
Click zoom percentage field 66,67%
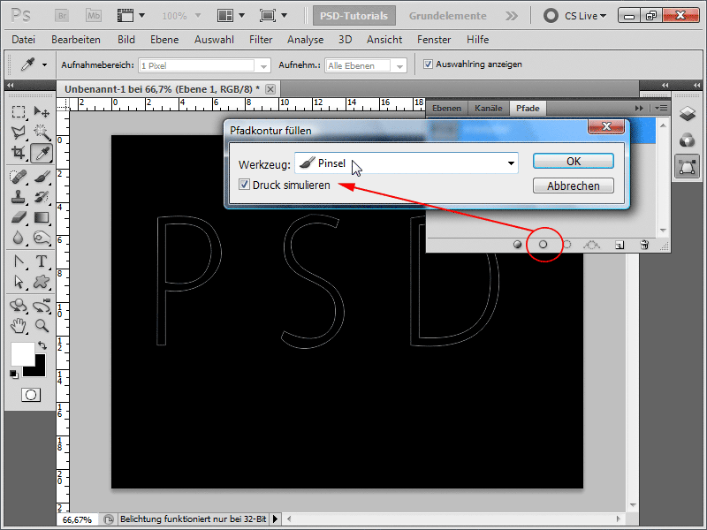(x=77, y=519)
